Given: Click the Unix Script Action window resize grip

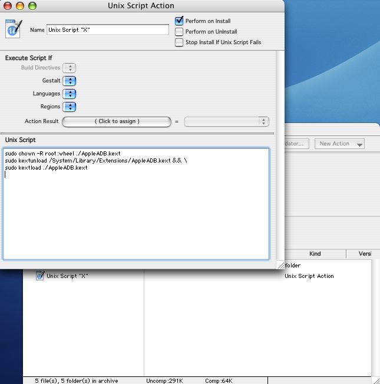Looking at the screenshot, I should coord(280,265).
